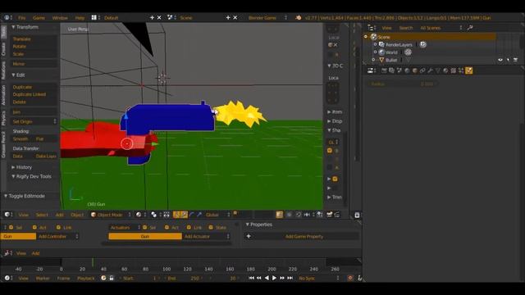Open the 3D view Select menu
The width and height of the screenshot is (525, 295).
click(42, 215)
